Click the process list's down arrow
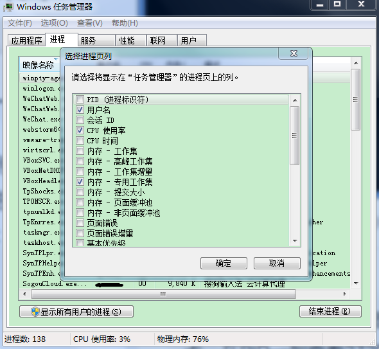This screenshot has width=379, height=349. 356,283
